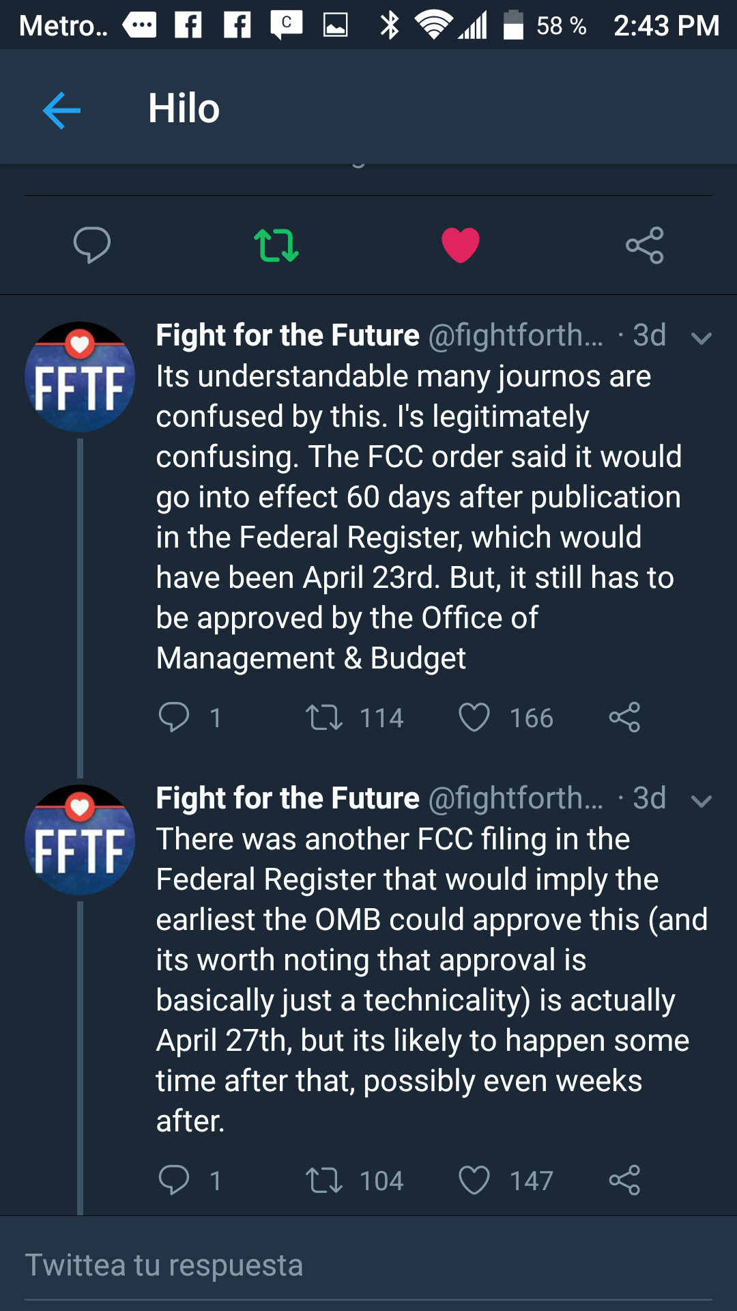Open Fight for the Future profile name

[287, 335]
